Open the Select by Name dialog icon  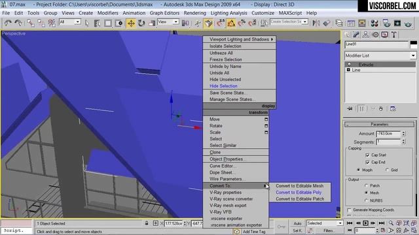[98, 23]
